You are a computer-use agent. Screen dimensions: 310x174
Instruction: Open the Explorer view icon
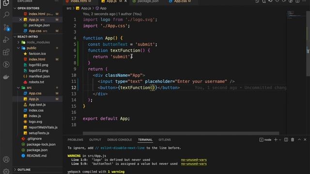(x=6, y=3)
